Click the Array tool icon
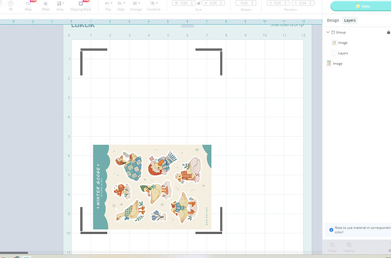391x258 pixels. click(60, 3)
